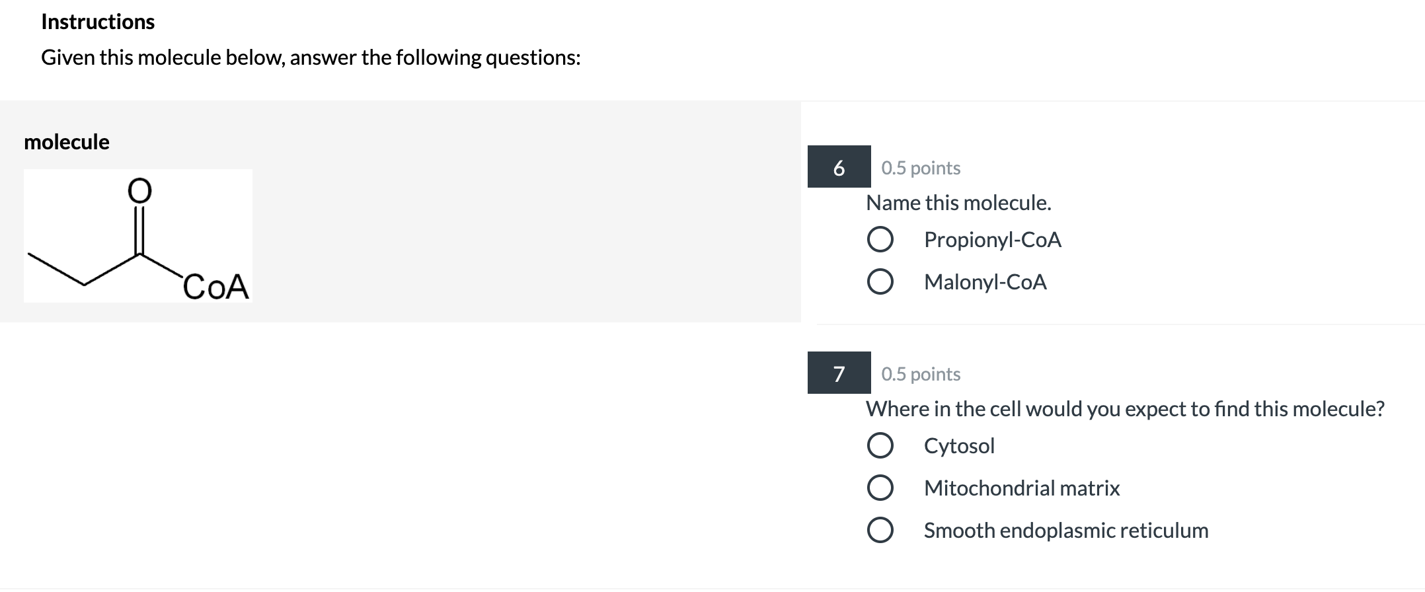This screenshot has height=592, width=1425.
Task: Click the 0.5 points label for question 6
Action: (x=920, y=168)
